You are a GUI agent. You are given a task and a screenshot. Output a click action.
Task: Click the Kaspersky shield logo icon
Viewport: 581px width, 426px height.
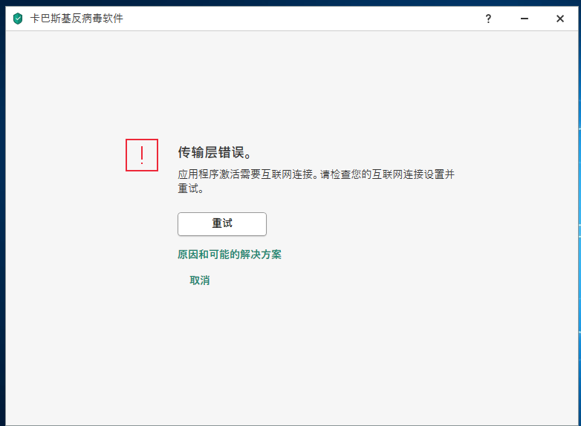click(17, 19)
